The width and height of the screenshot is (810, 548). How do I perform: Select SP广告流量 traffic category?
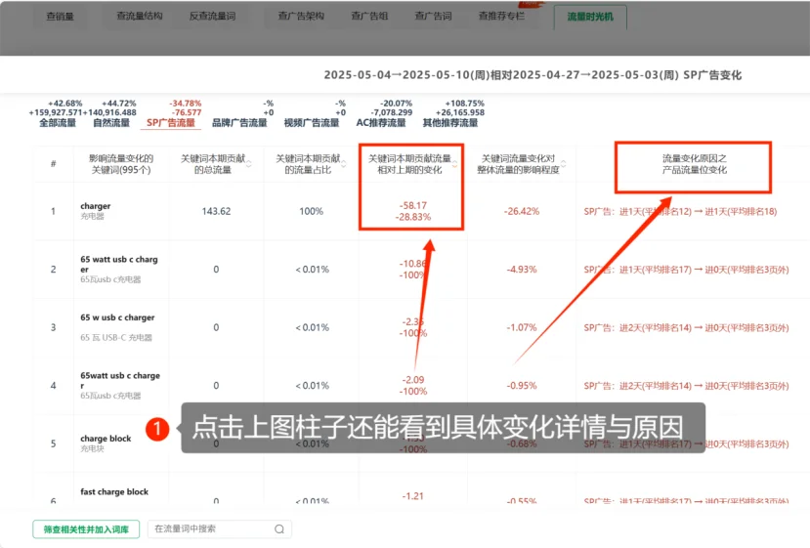pos(171,122)
